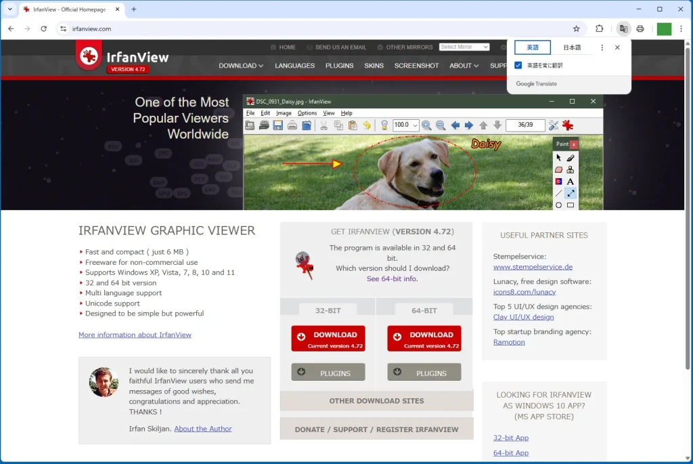This screenshot has width=693, height=464.
Task: Open the 64-bit App store link
Action: point(510,453)
